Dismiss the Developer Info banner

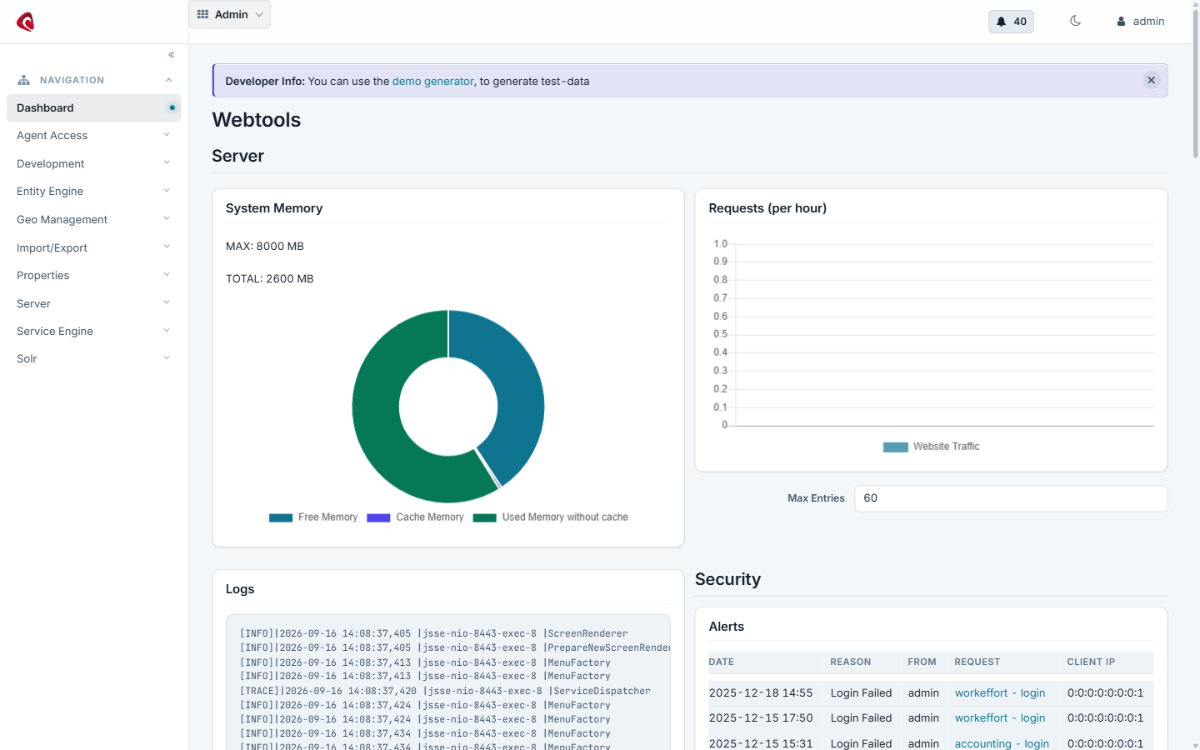click(1151, 81)
